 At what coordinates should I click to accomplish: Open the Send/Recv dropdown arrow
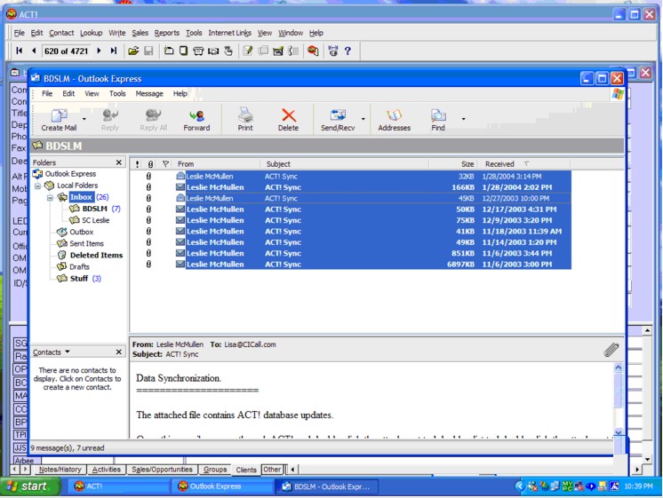363,119
